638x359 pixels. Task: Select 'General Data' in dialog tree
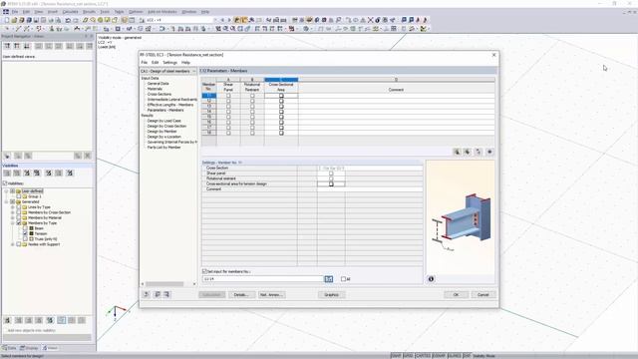pyautogui.click(x=158, y=84)
